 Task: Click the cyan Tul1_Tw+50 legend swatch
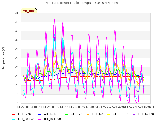coord(14,119)
